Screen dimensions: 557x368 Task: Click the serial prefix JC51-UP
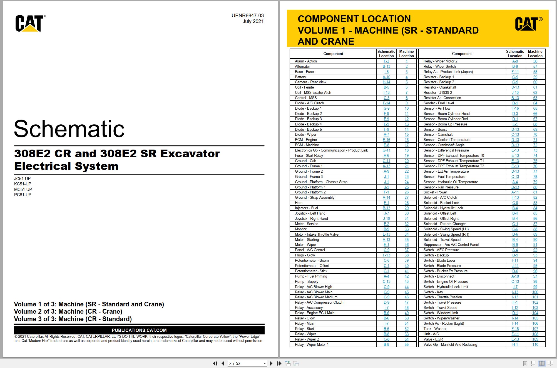tap(23, 178)
